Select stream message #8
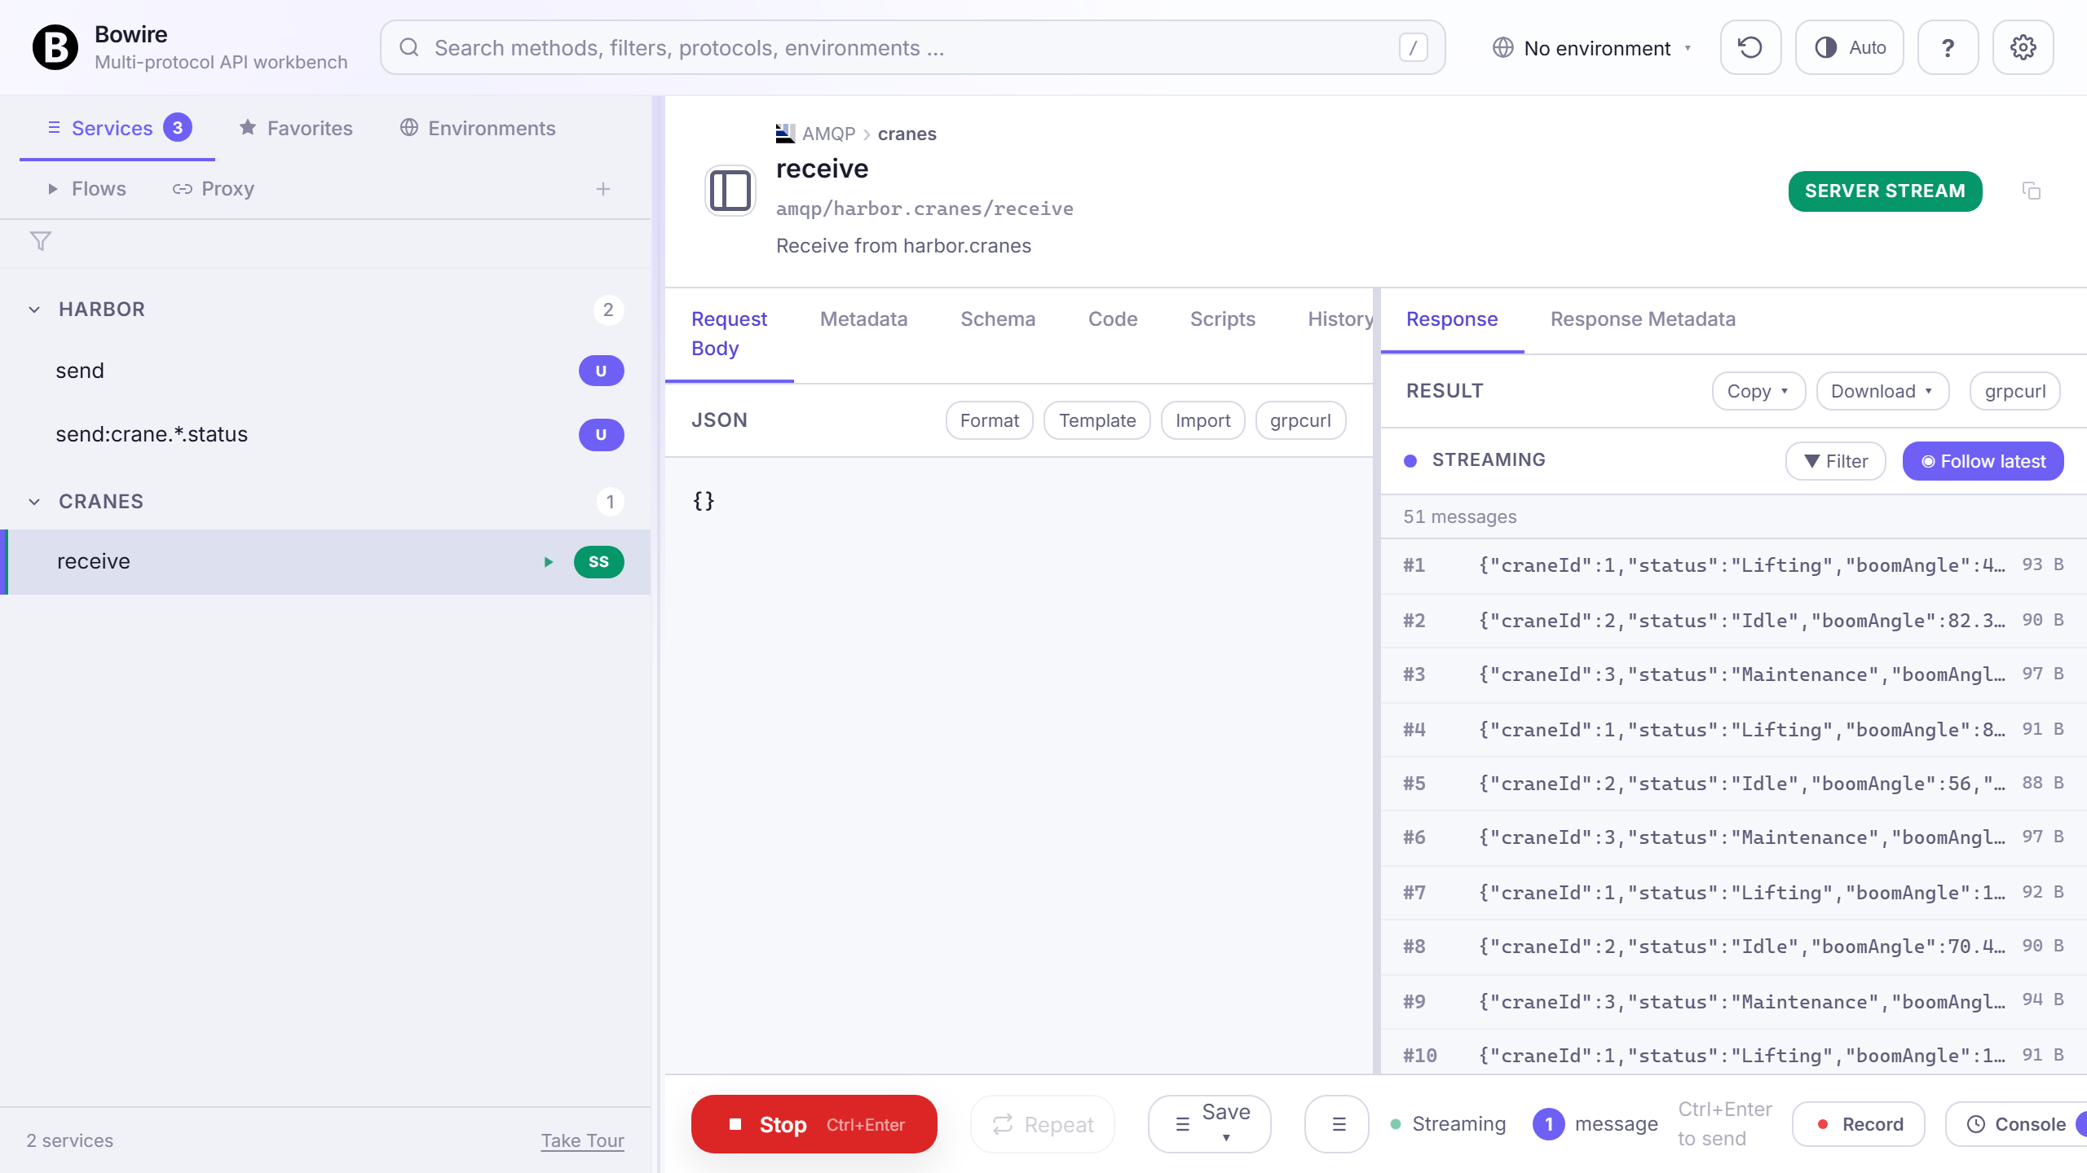This screenshot has height=1173, width=2087. tap(1733, 947)
